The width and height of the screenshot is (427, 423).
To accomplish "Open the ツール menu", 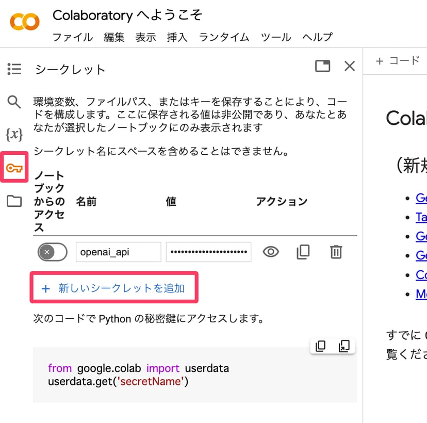I will [x=276, y=37].
